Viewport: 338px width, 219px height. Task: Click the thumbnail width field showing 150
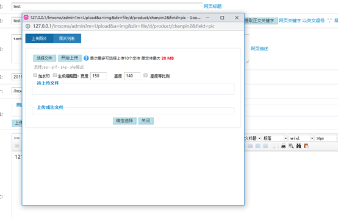(98, 76)
